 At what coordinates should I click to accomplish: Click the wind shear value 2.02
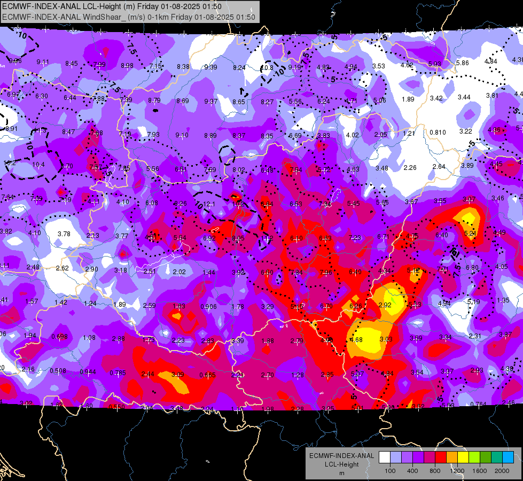(x=179, y=272)
